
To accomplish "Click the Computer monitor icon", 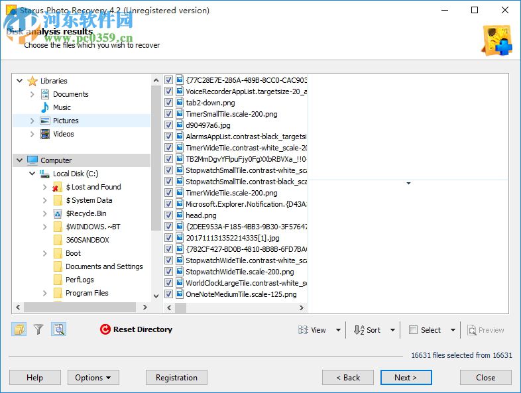I will [32, 160].
